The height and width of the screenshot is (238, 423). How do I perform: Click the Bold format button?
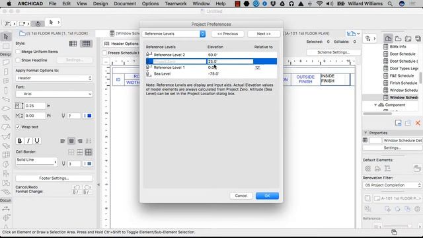20,141
